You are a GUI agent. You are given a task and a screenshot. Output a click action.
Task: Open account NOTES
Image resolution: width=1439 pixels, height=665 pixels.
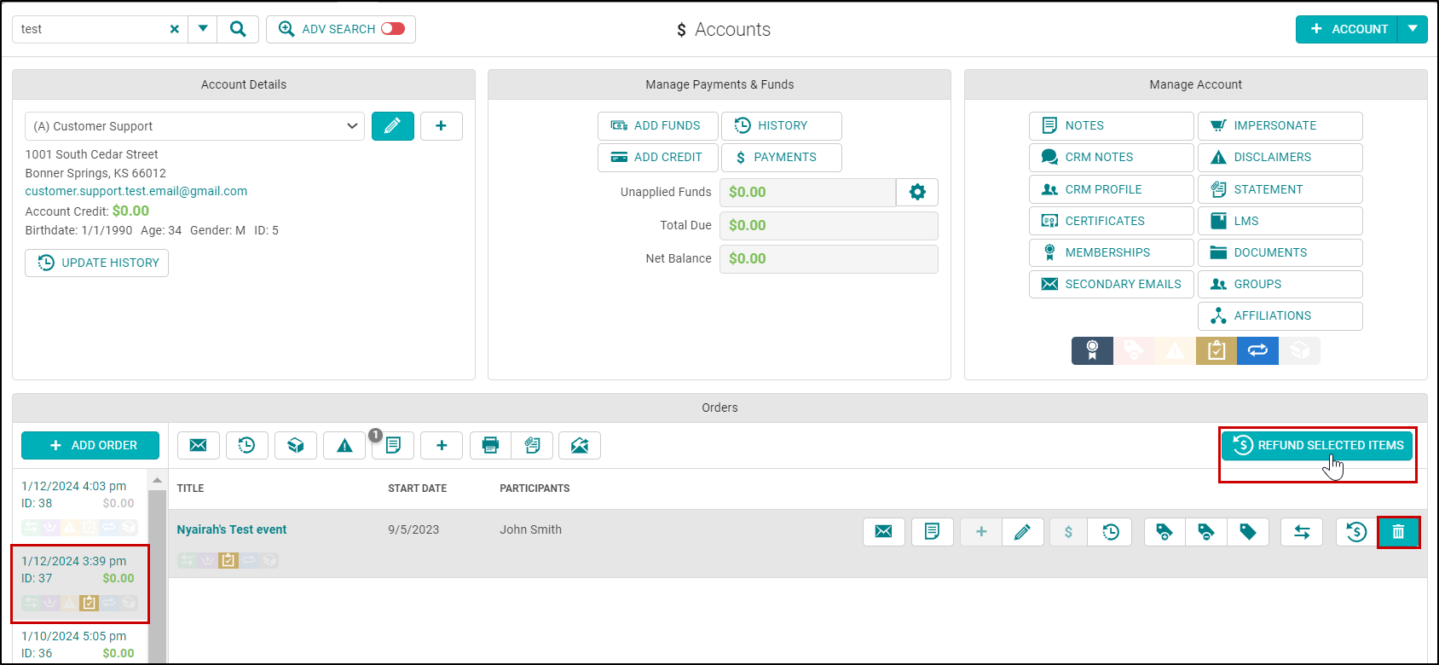[1111, 125]
